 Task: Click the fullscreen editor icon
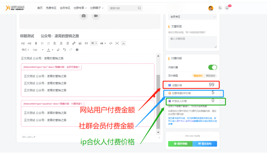pyautogui.click(x=117, y=43)
